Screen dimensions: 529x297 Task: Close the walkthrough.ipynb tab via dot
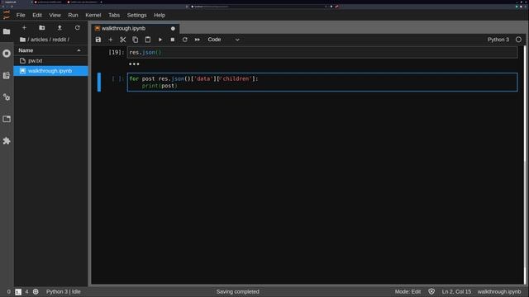pyautogui.click(x=173, y=29)
